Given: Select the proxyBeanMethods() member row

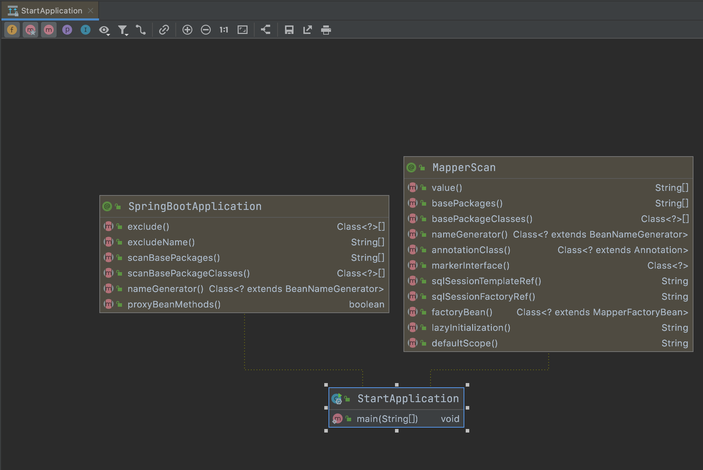Looking at the screenshot, I should pyautogui.click(x=174, y=304).
